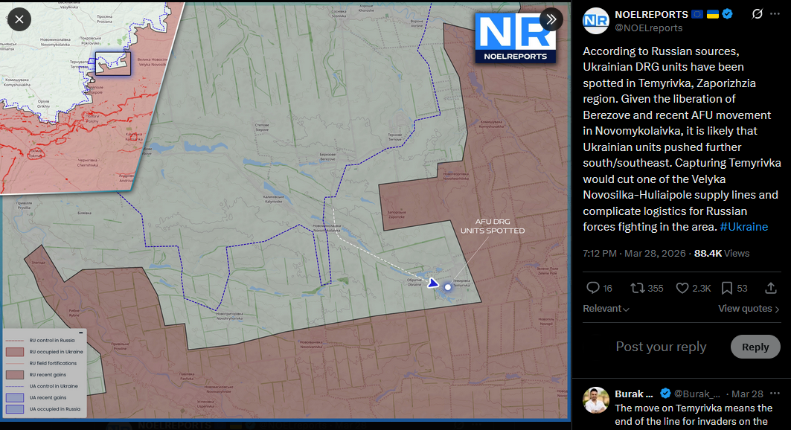Click RU occupied in Ukraine legend swatch
The image size is (791, 430).
click(x=15, y=352)
